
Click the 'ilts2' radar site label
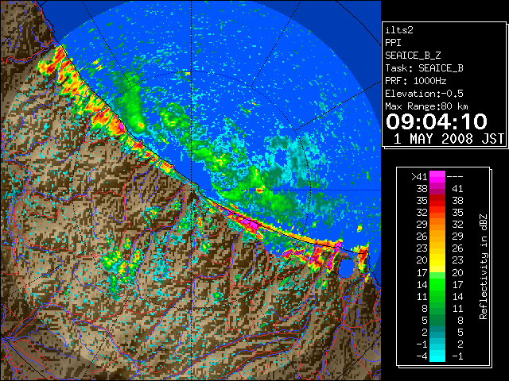(399, 30)
